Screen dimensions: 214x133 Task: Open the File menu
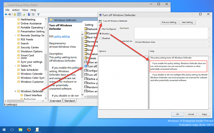(x=7, y=10)
